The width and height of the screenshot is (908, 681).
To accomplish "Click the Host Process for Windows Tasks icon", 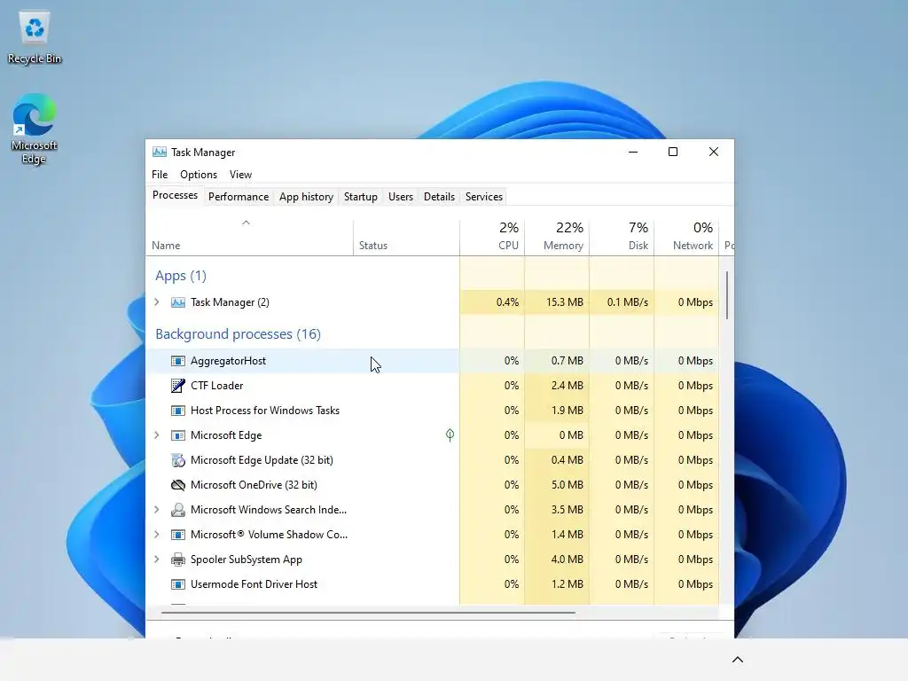I will click(x=178, y=411).
